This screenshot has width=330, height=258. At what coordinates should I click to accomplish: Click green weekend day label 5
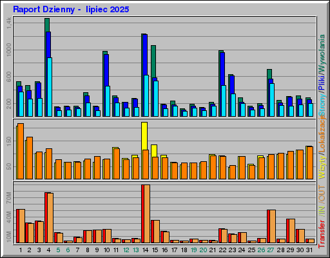point(58,250)
